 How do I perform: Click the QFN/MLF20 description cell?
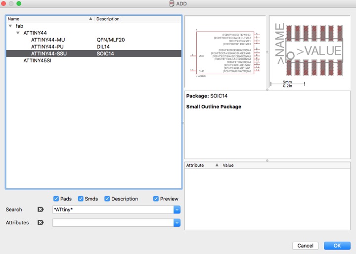coord(111,40)
